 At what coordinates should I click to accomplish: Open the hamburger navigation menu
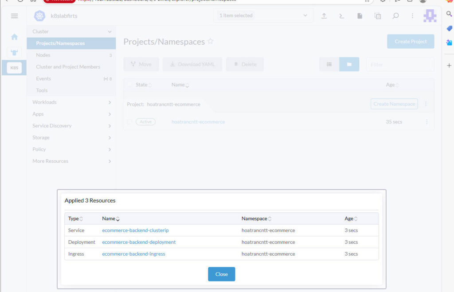(x=14, y=16)
